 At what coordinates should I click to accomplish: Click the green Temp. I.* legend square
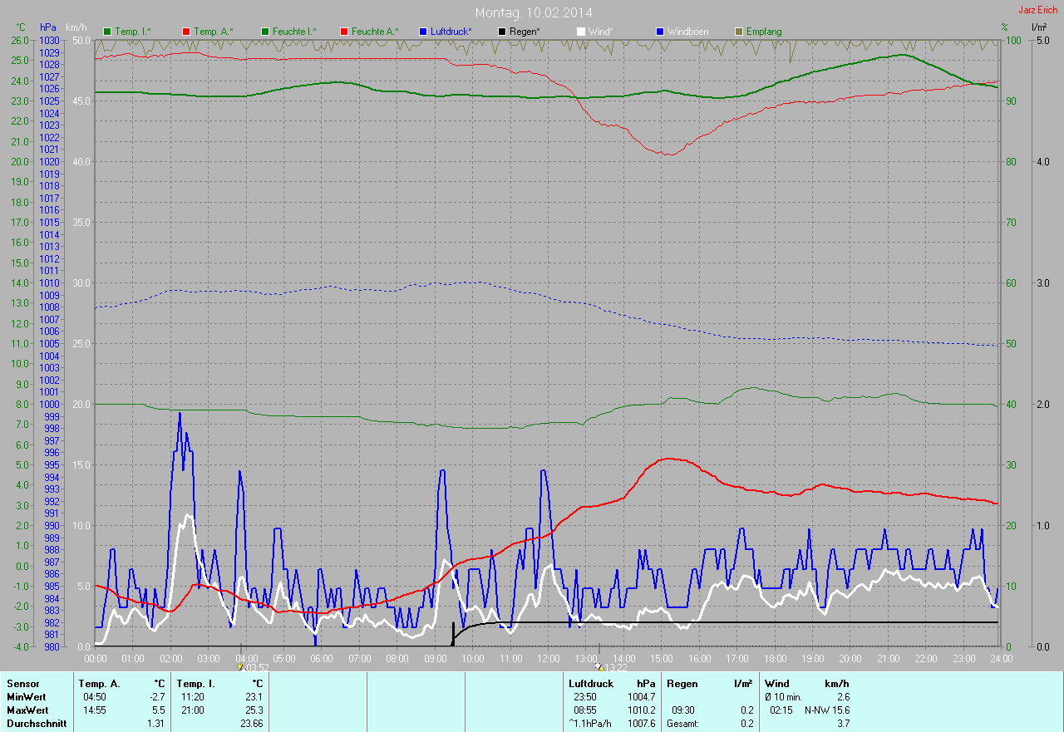pyautogui.click(x=106, y=32)
